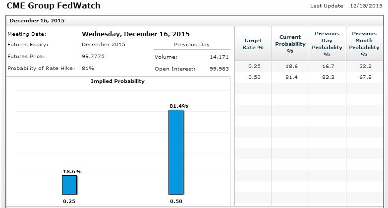The height and width of the screenshot is (208, 388).
Task: Click the blue 81.4% probability bar
Action: coord(176,151)
